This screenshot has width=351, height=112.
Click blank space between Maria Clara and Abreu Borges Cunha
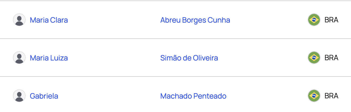[x=114, y=20]
